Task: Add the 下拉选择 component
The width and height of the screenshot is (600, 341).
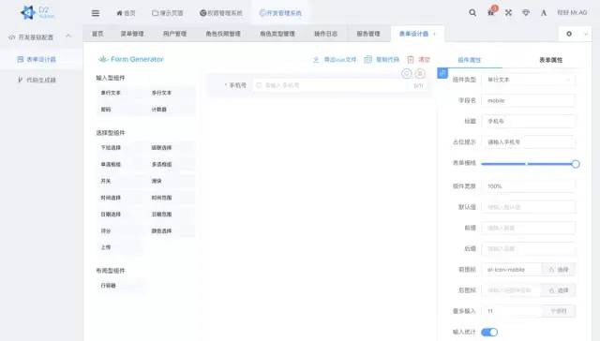Action: pos(120,148)
